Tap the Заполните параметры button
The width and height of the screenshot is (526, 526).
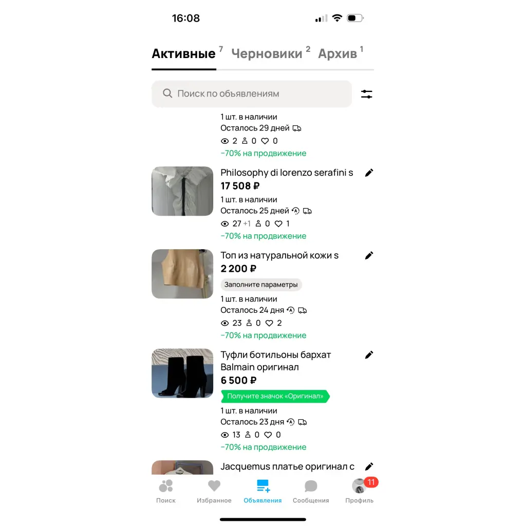261,285
